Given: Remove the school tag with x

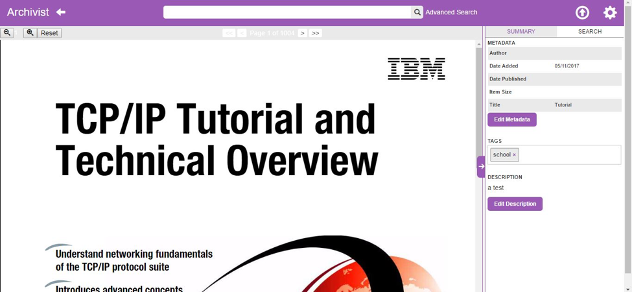Looking at the screenshot, I should (x=515, y=155).
